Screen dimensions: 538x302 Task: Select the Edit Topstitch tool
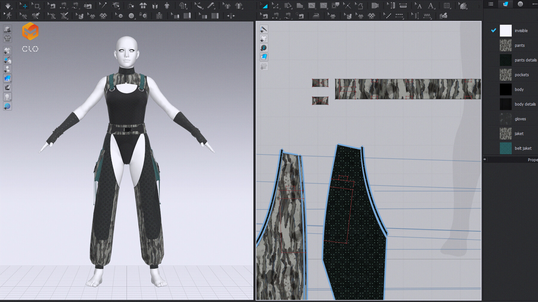point(387,16)
